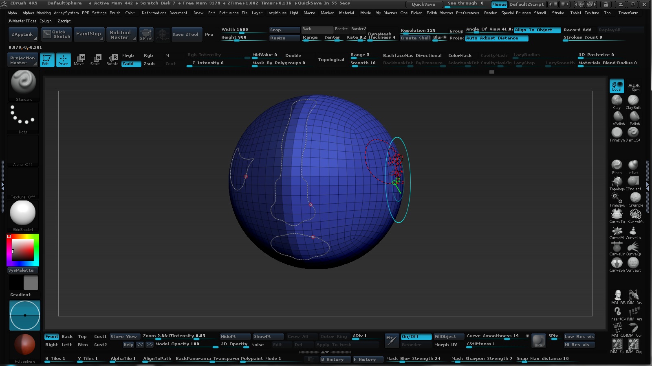
Task: Open the Stroke menu
Action: 558,13
